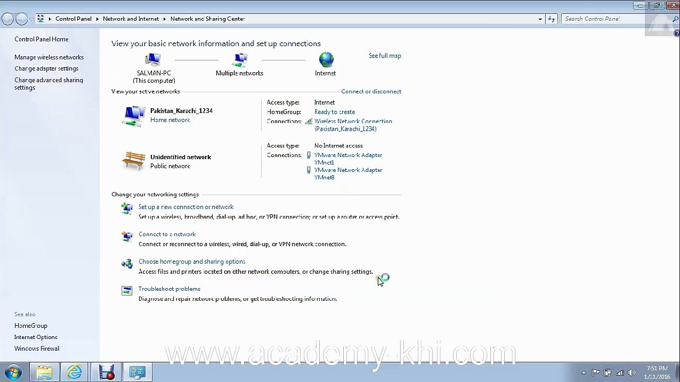Click the Troubleshoot problems icon
680x382 pixels.
127,291
